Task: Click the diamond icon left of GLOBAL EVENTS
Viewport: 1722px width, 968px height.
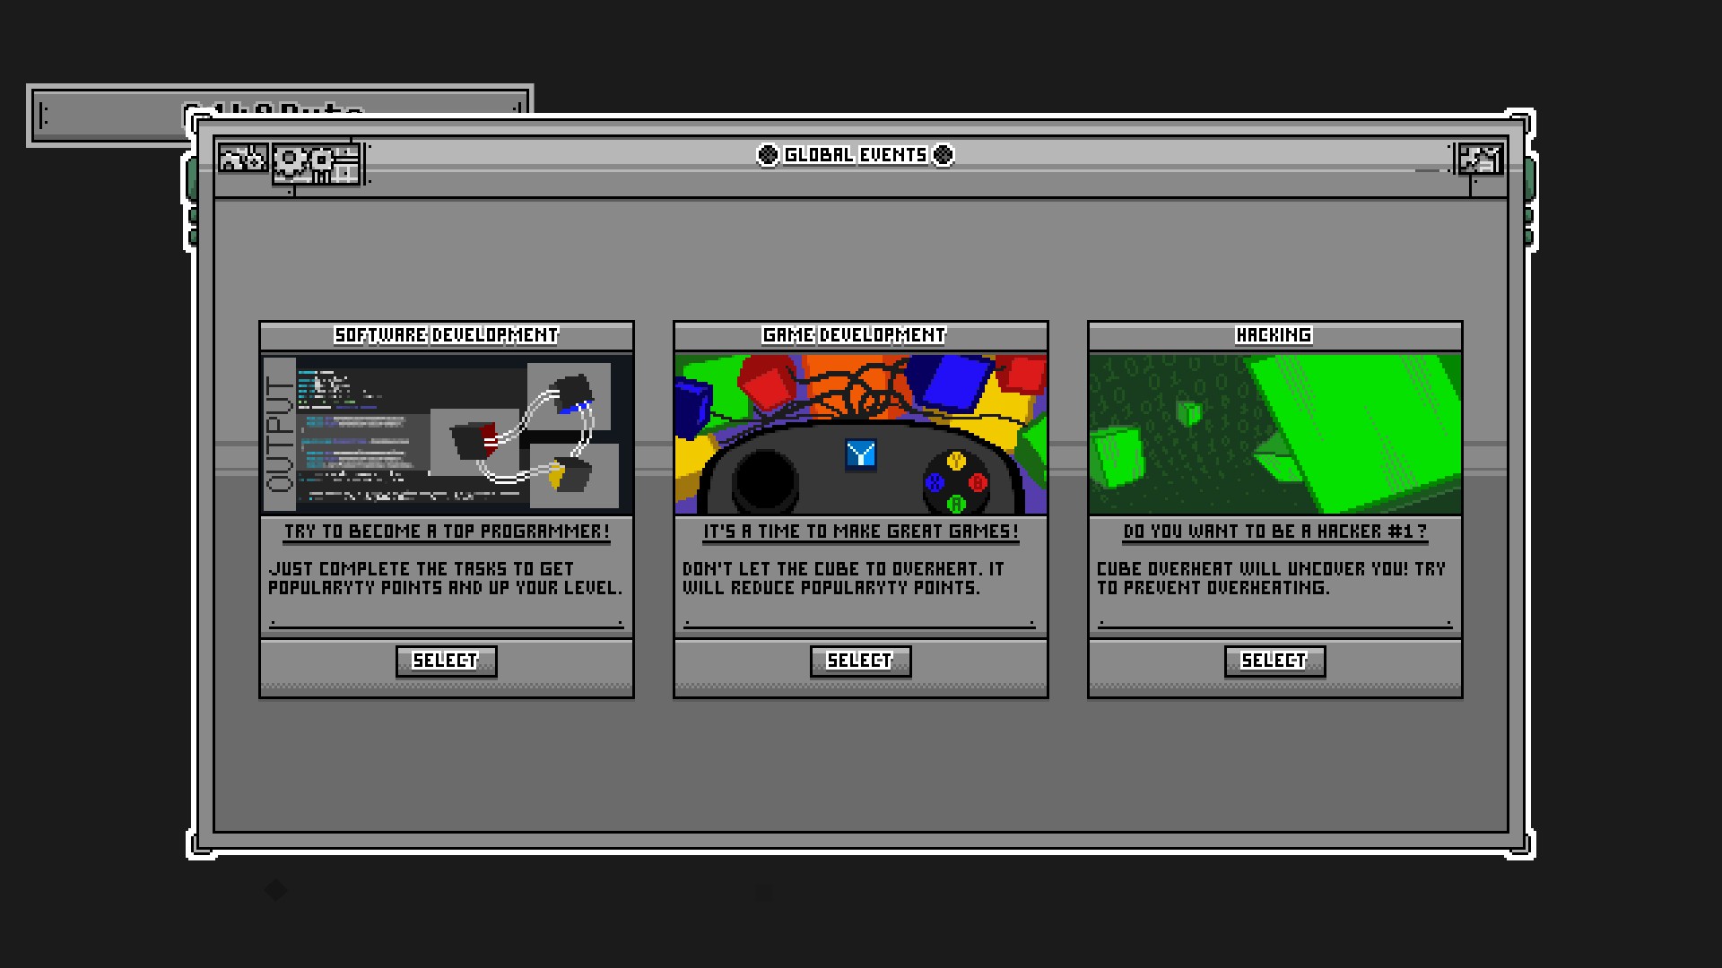Action: pyautogui.click(x=767, y=154)
